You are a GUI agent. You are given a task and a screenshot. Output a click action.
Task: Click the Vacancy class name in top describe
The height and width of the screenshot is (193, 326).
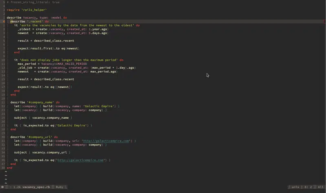(29, 17)
